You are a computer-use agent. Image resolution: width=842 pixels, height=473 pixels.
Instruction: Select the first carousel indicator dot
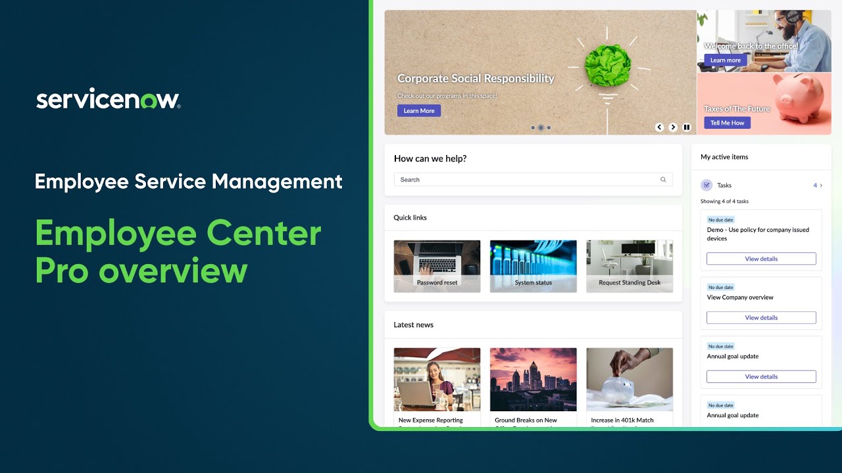[533, 127]
